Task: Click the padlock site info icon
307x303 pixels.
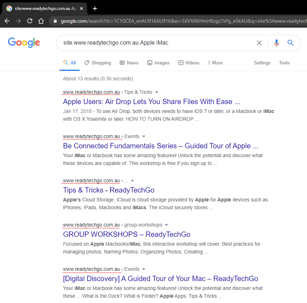Action: point(55,21)
